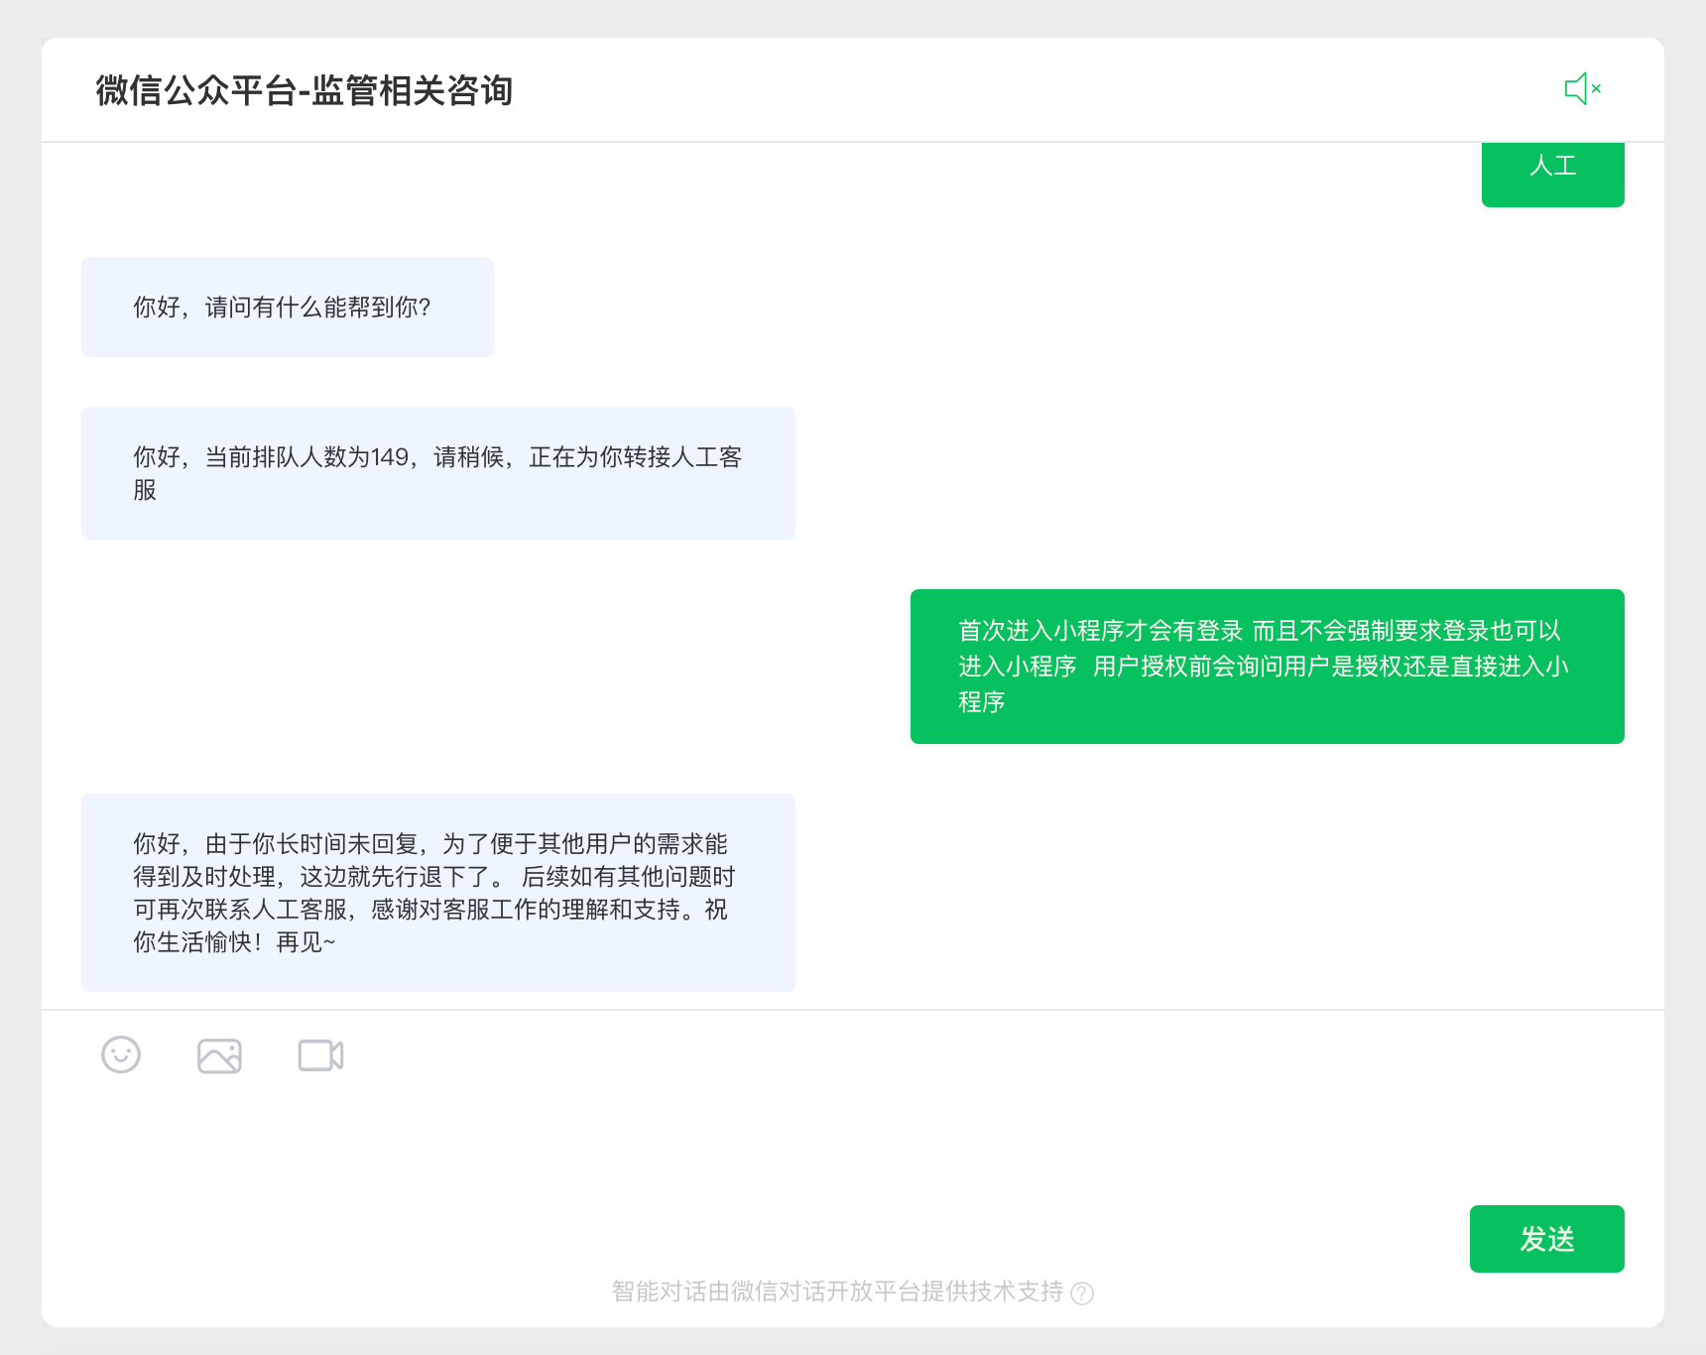1706x1355 pixels.
Task: Click the help question mark icon
Action: coord(1082,1293)
